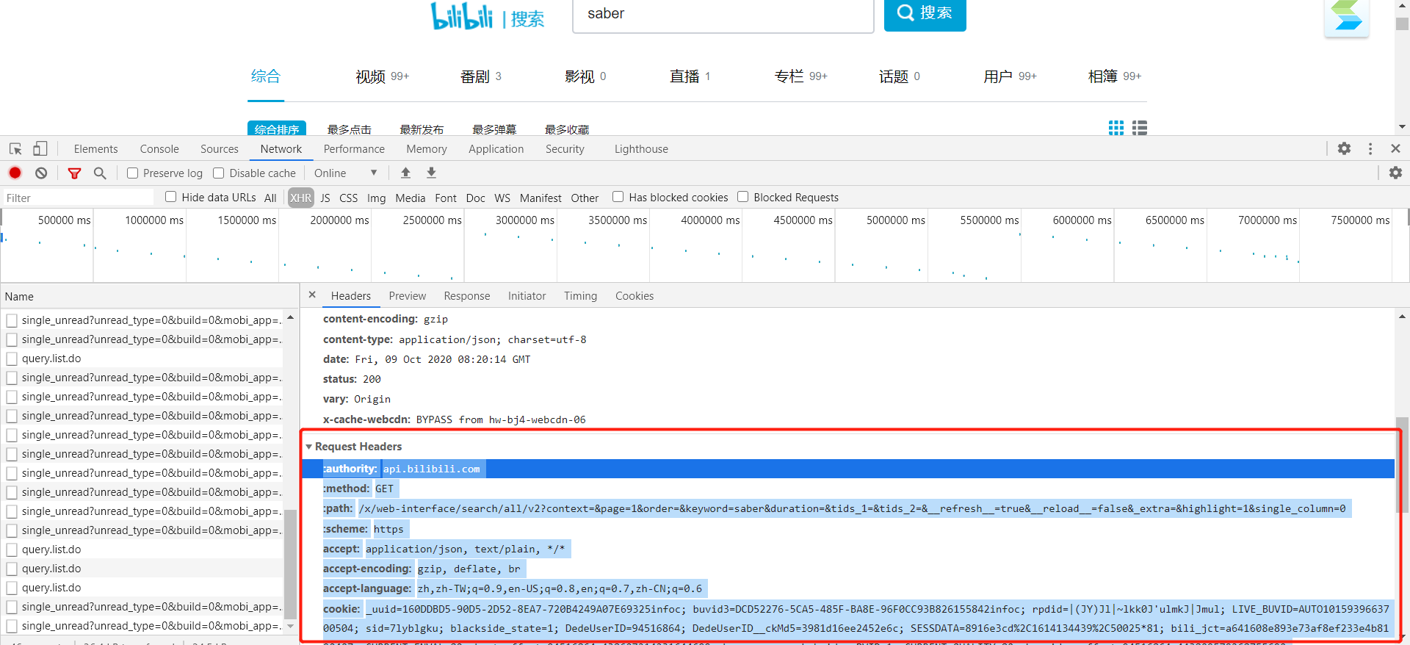1410x645 pixels.
Task: Sort results by 最多点击
Action: click(x=350, y=129)
